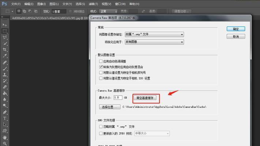This screenshot has height=146, width=260.
Task: Click the 高度 height field
Action: 162,11
